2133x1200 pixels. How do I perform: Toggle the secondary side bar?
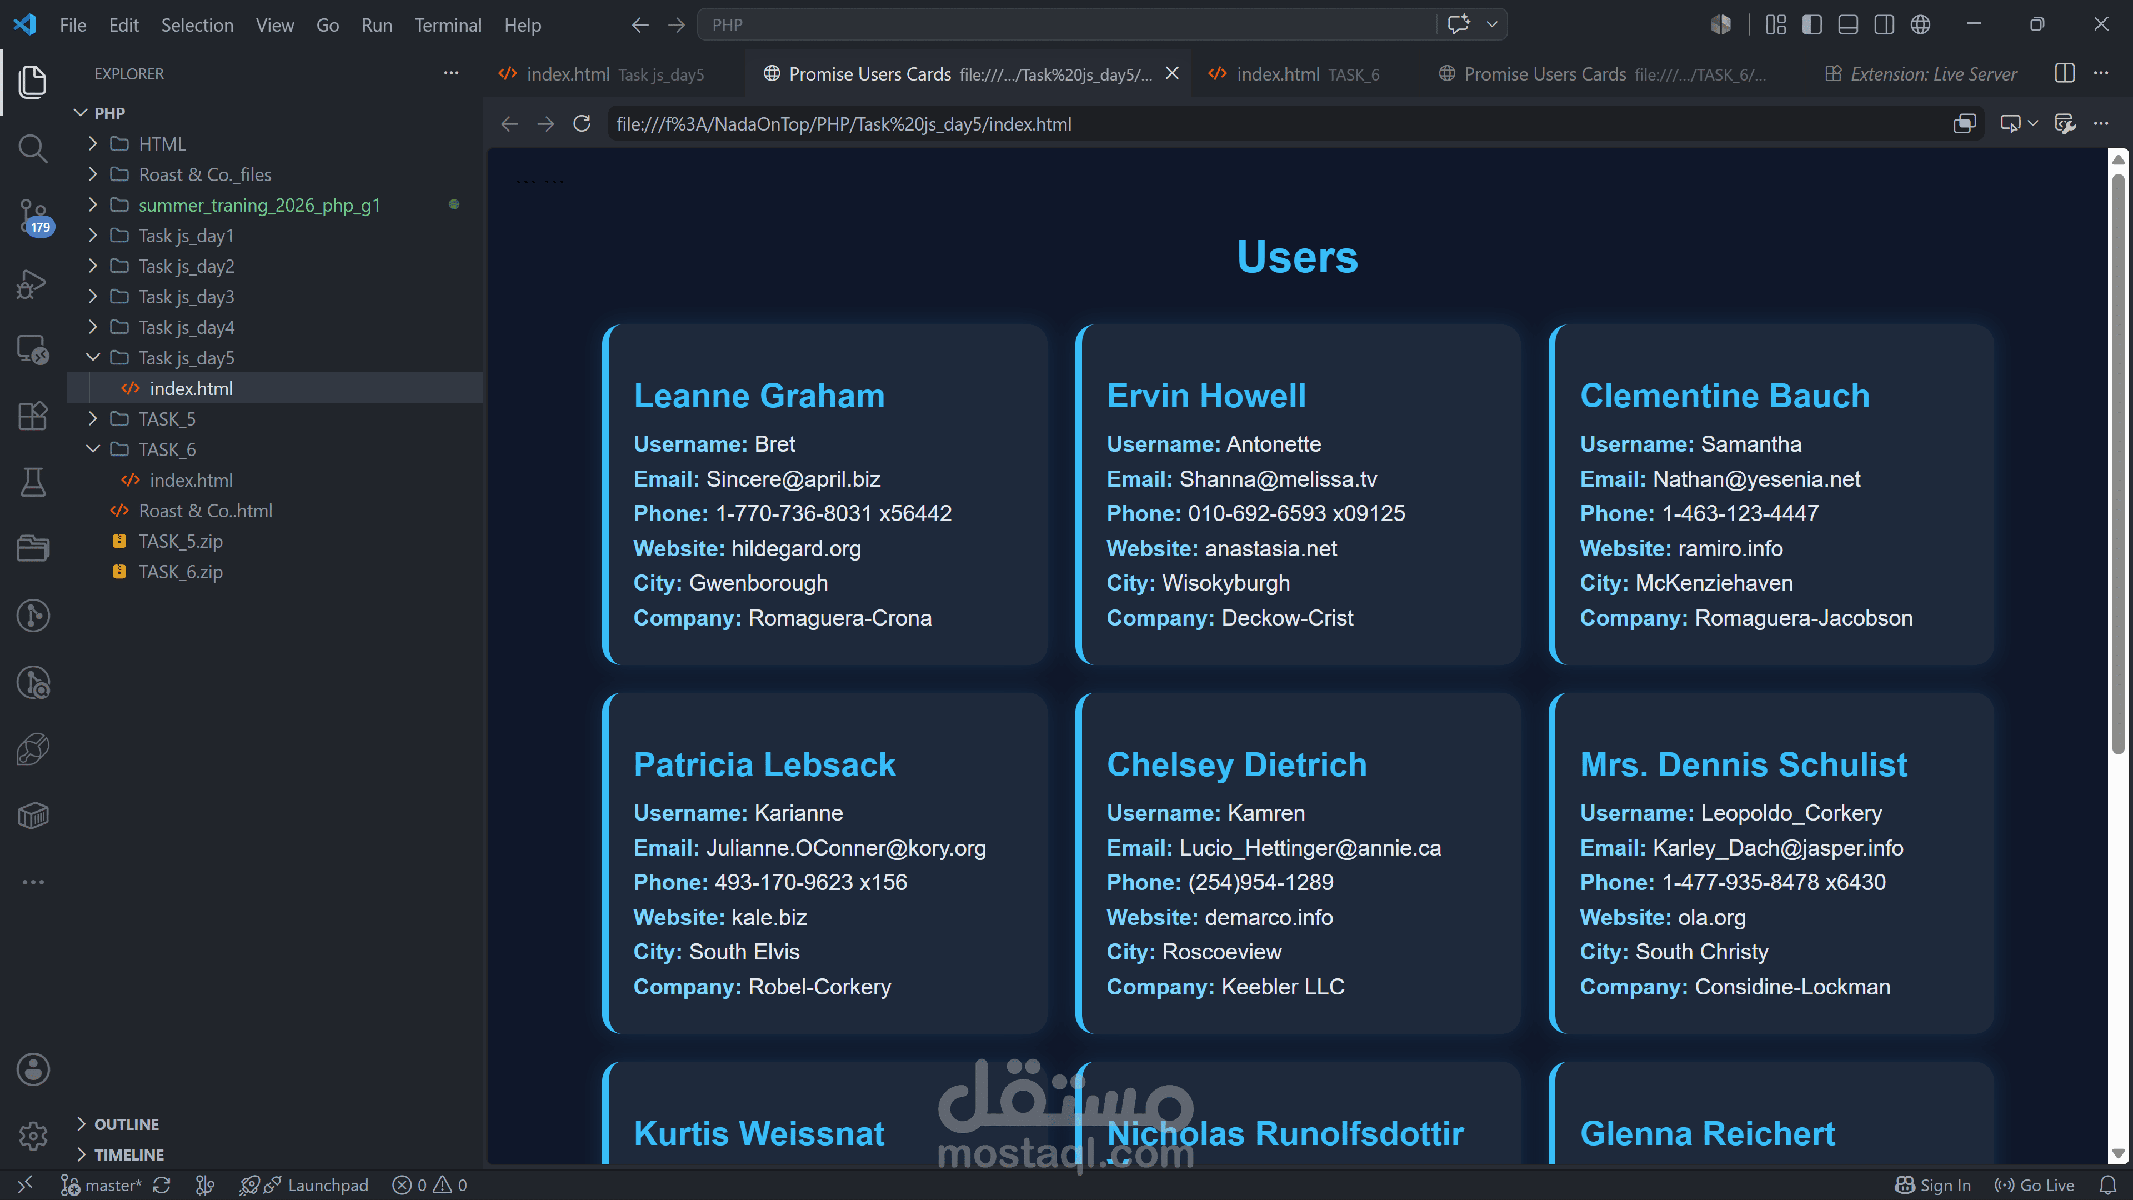1884,25
